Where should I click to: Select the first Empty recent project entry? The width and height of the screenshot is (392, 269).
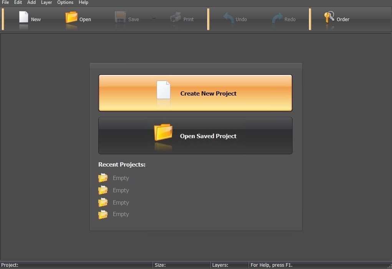(114, 178)
